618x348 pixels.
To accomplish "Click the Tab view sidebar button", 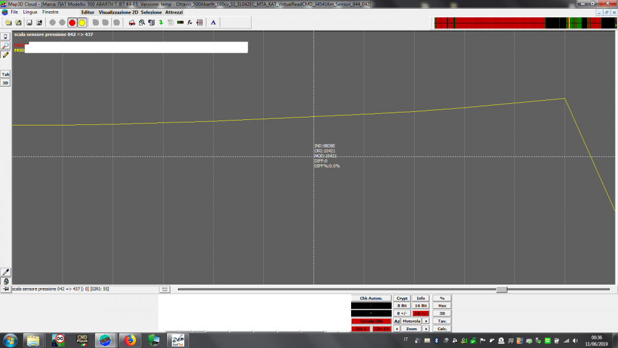I will pos(6,74).
